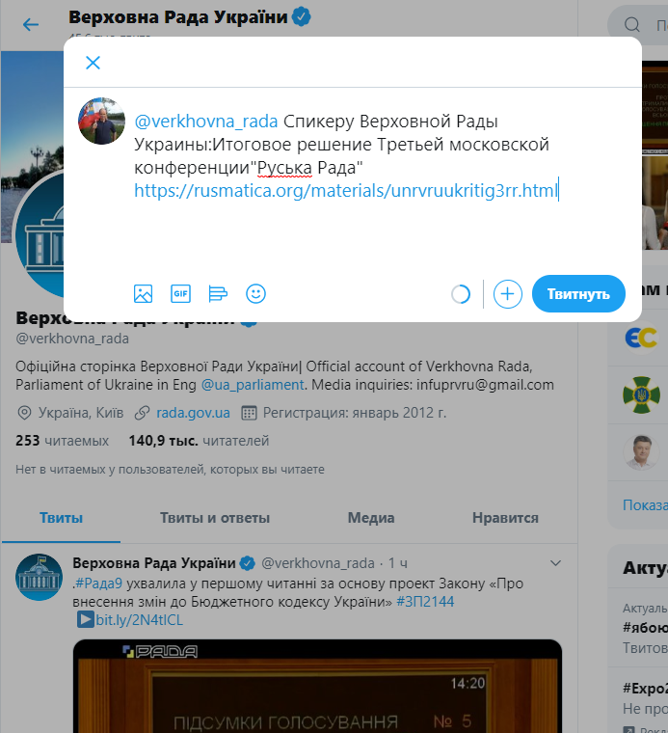The image size is (668, 733).
Task: Click the character count progress circle
Action: tap(461, 294)
